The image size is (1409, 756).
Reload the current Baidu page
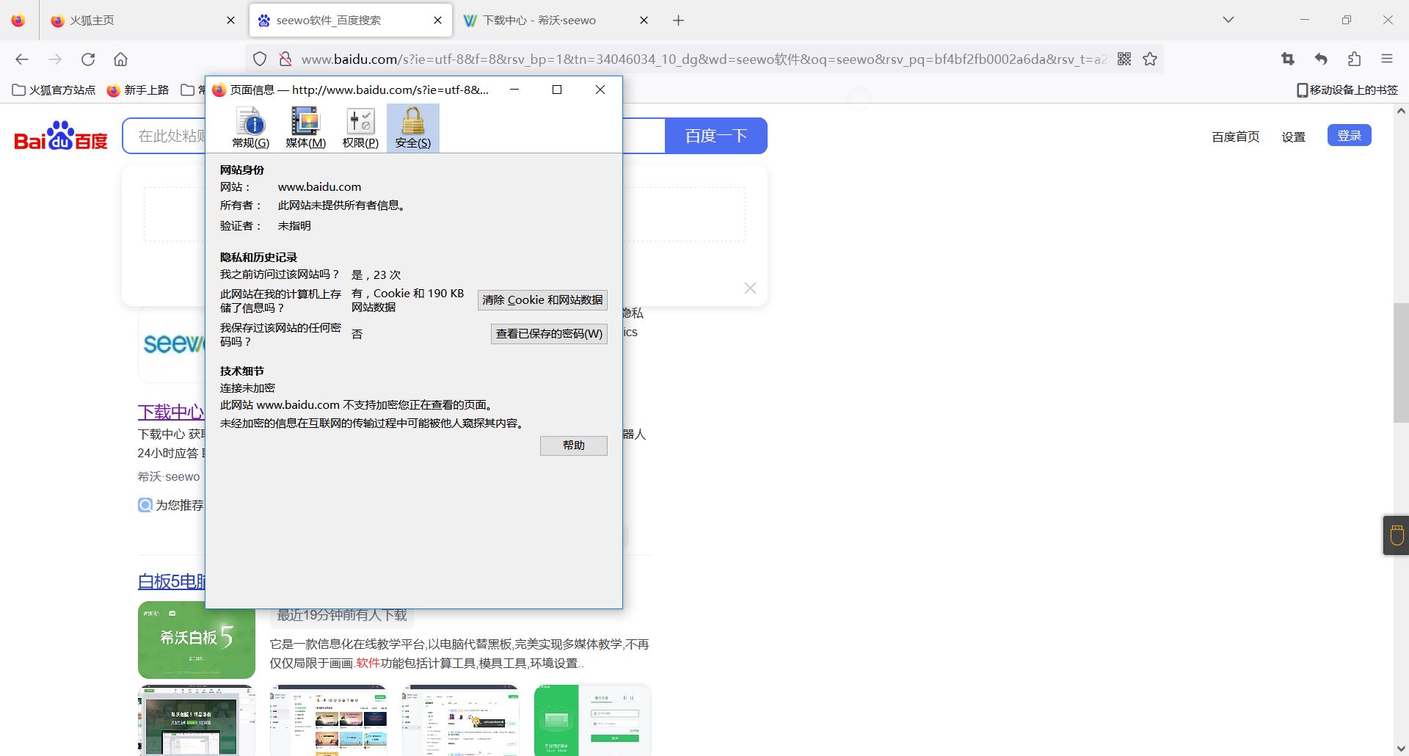88,59
